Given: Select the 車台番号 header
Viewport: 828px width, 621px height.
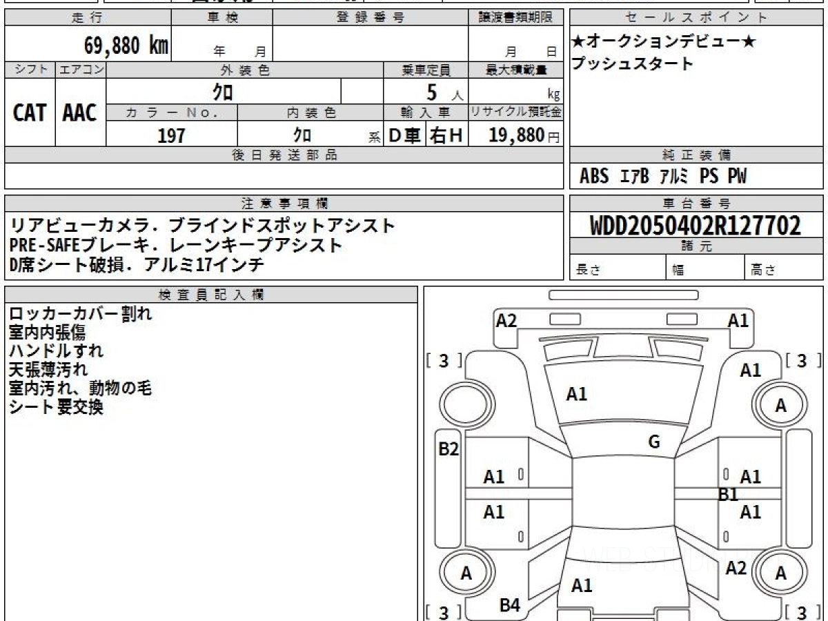Looking at the screenshot, I should (x=696, y=204).
